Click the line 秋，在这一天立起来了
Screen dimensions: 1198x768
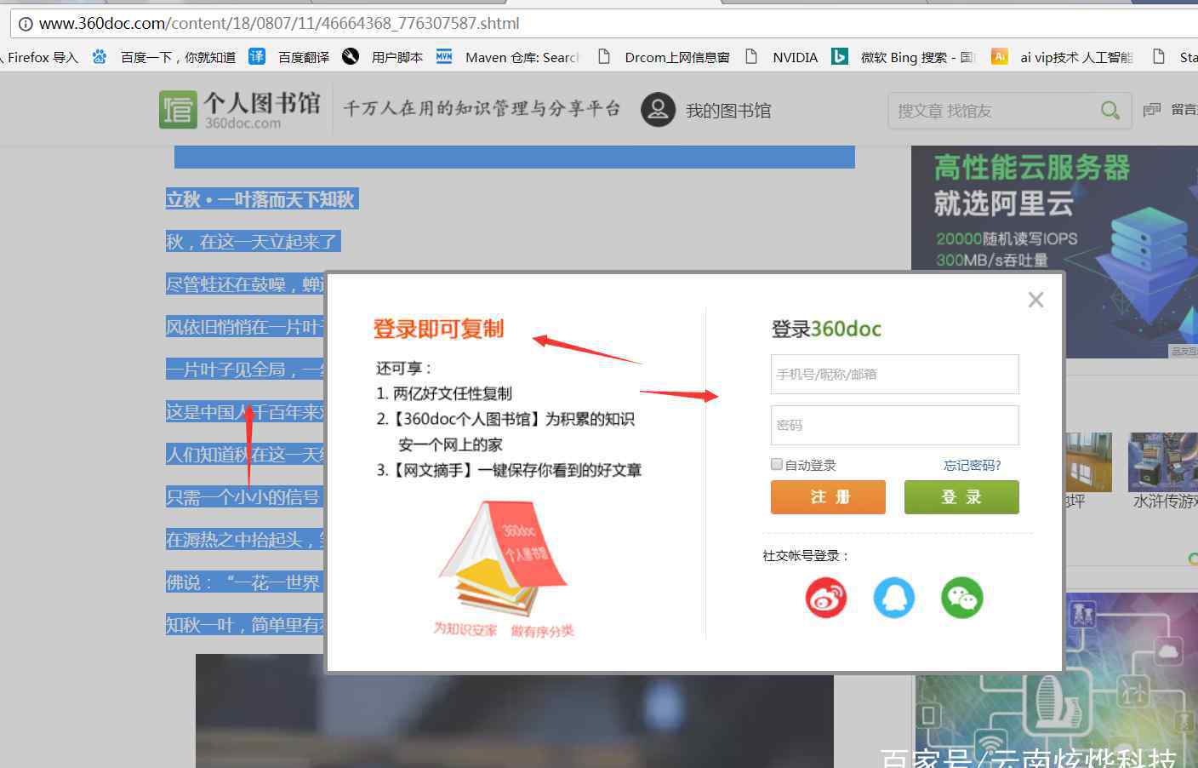[x=251, y=242]
